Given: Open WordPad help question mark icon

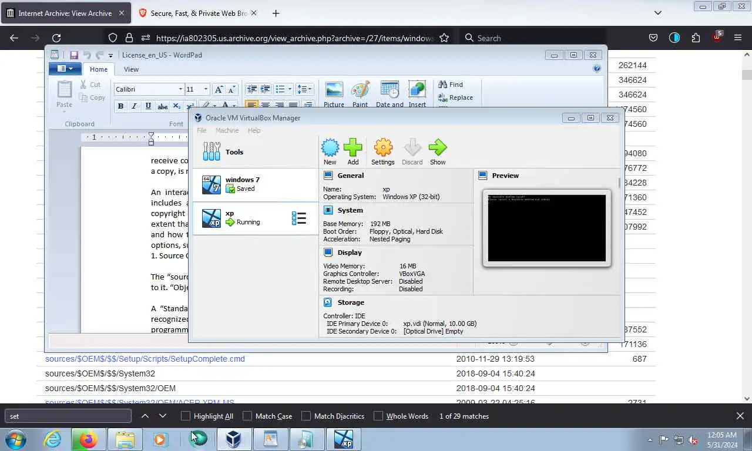Looking at the screenshot, I should pyautogui.click(x=597, y=69).
